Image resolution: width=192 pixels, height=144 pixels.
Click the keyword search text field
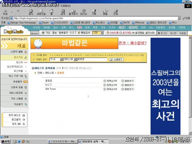(92, 60)
